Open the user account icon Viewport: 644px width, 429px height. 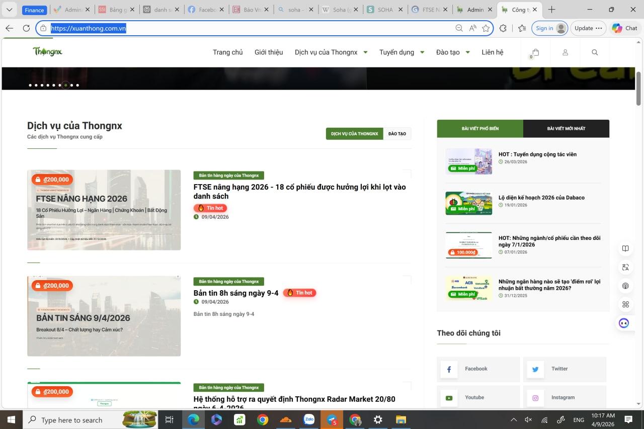pyautogui.click(x=565, y=52)
